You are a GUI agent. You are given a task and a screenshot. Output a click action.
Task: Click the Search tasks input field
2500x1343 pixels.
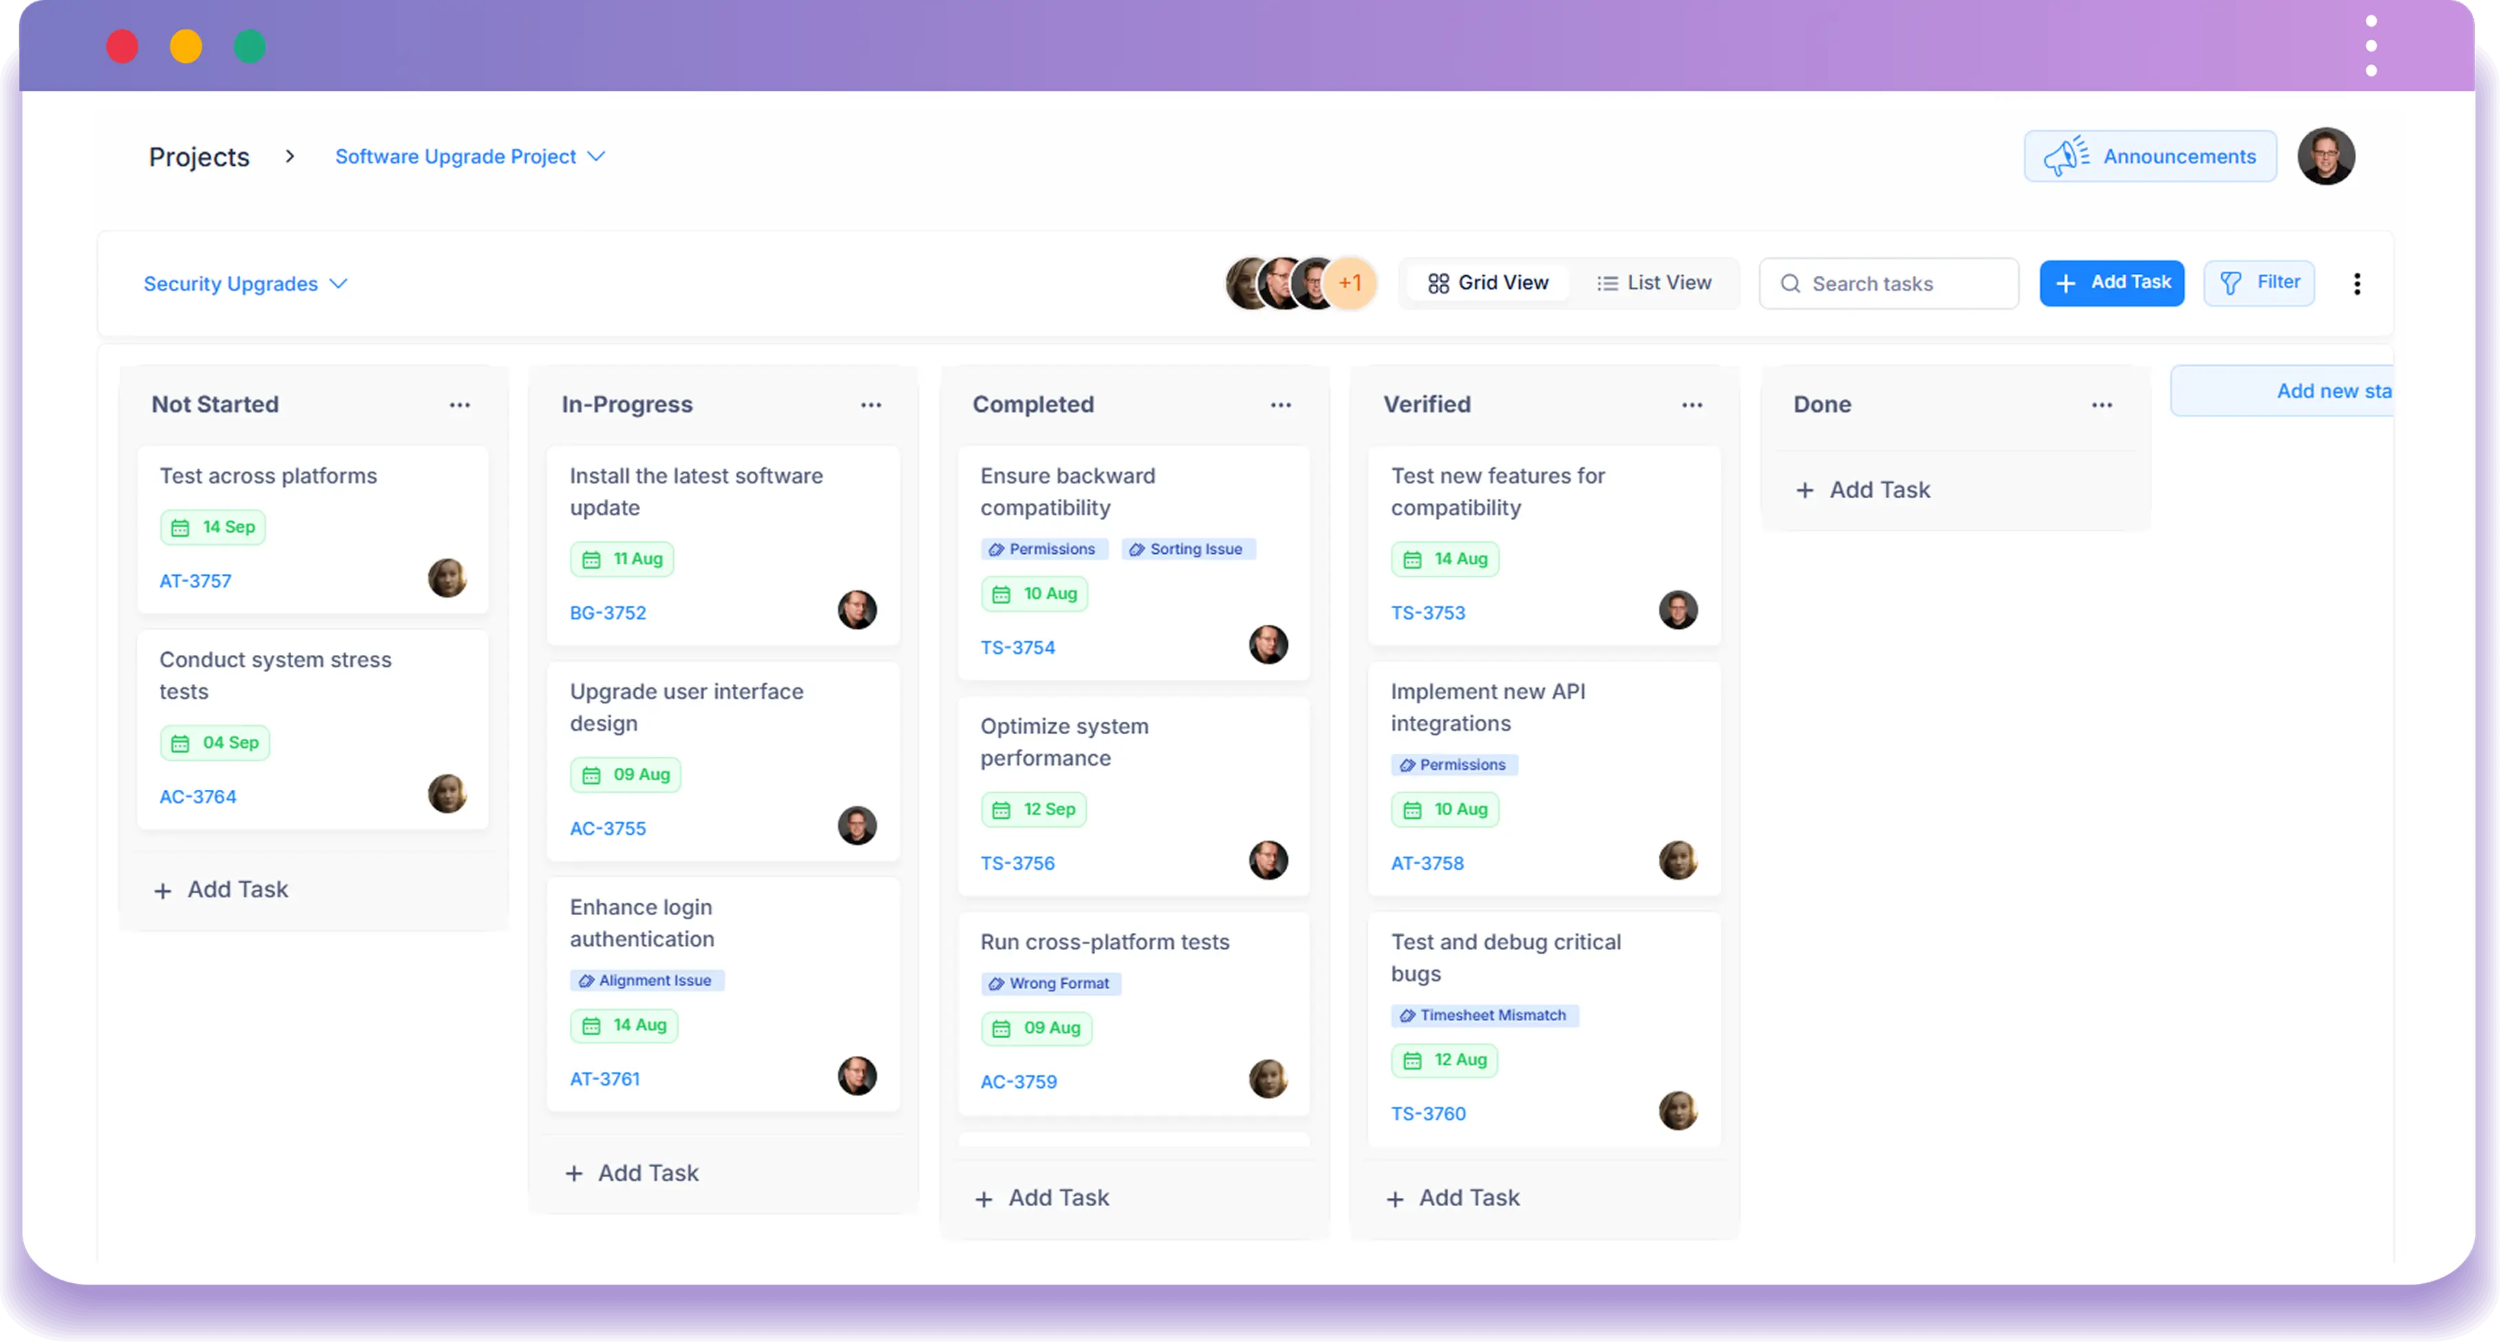pyautogui.click(x=1883, y=283)
